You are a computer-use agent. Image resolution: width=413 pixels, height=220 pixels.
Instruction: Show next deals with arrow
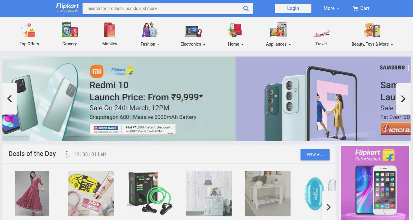pos(329,207)
